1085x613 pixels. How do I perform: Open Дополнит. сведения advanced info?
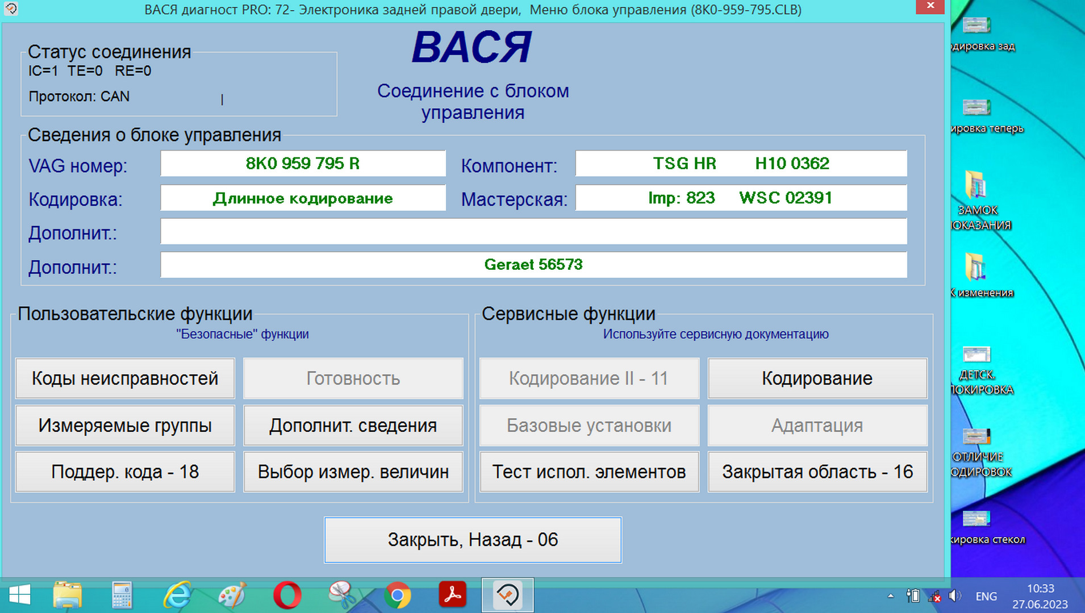click(x=353, y=426)
